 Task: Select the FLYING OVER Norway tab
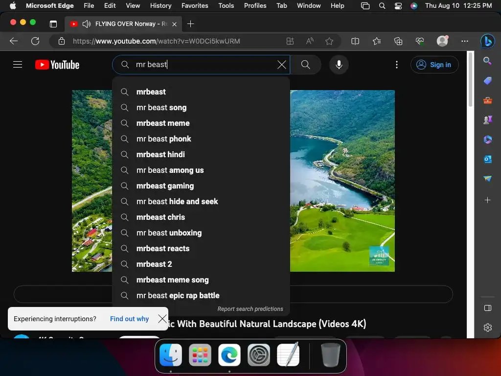tap(123, 24)
